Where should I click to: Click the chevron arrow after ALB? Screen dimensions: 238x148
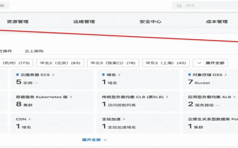(234, 97)
